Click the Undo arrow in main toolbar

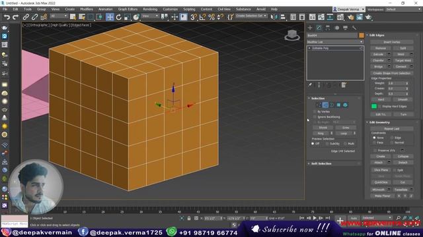(x=7, y=17)
